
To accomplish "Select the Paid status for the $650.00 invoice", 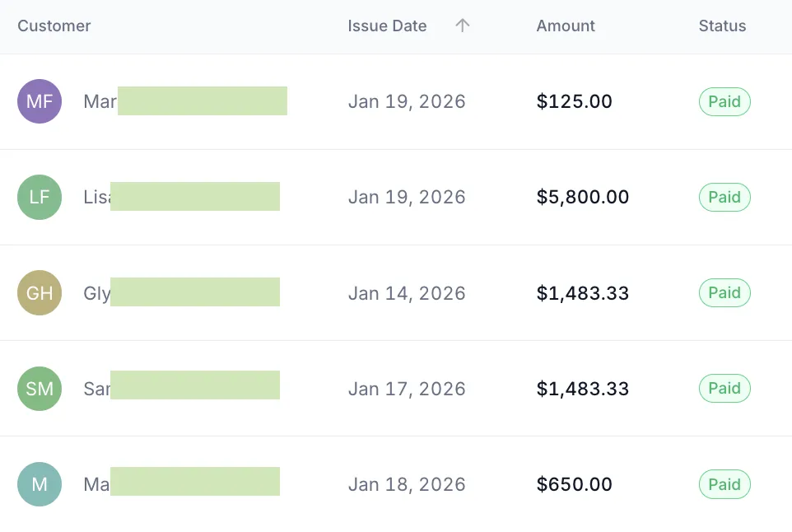I will tap(724, 484).
